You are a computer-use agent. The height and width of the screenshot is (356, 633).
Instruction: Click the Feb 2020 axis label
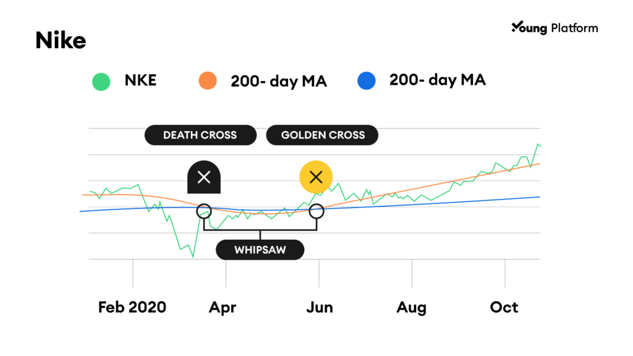pyautogui.click(x=132, y=307)
